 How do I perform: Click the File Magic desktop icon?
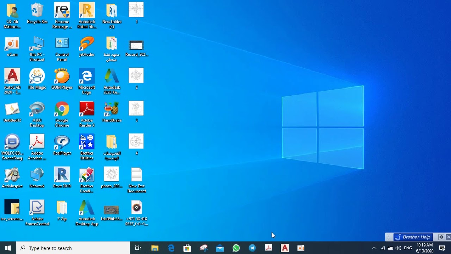pos(37,79)
